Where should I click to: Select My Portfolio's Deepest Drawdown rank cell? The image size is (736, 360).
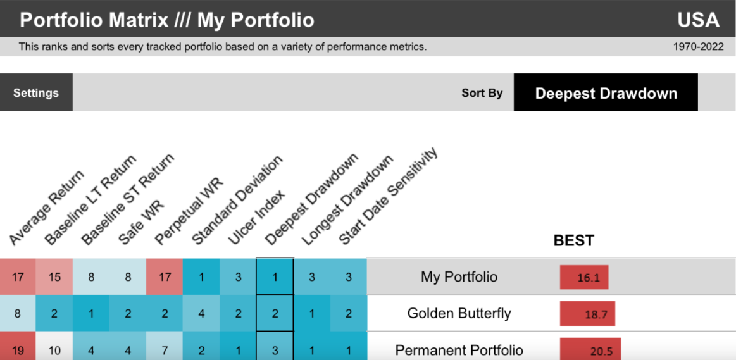click(x=275, y=276)
